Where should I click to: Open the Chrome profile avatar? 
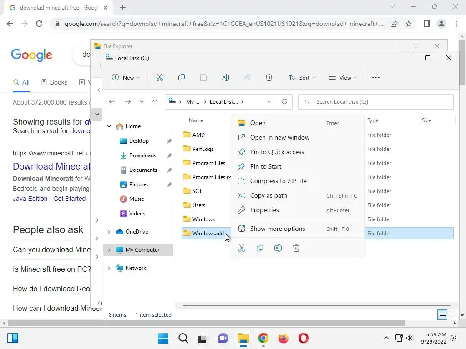(441, 24)
